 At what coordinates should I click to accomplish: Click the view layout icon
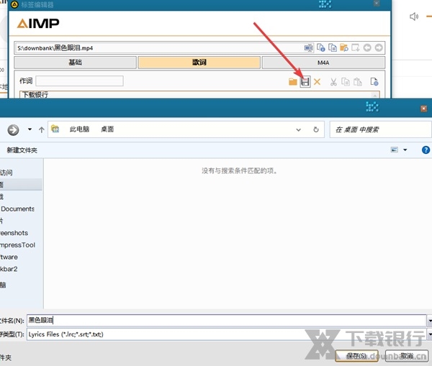point(395,150)
